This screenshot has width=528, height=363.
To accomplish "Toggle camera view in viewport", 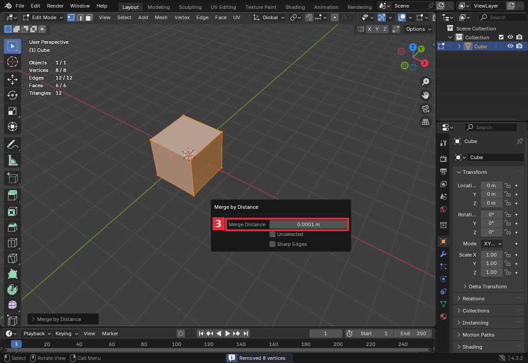I will coord(426,109).
